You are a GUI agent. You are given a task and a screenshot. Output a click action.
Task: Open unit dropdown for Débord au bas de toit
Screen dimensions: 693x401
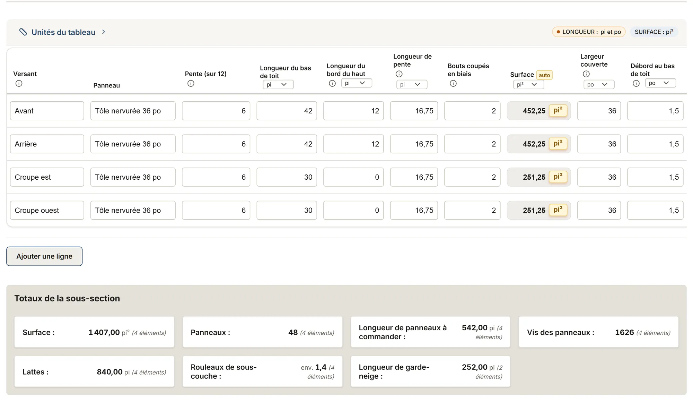(x=660, y=83)
